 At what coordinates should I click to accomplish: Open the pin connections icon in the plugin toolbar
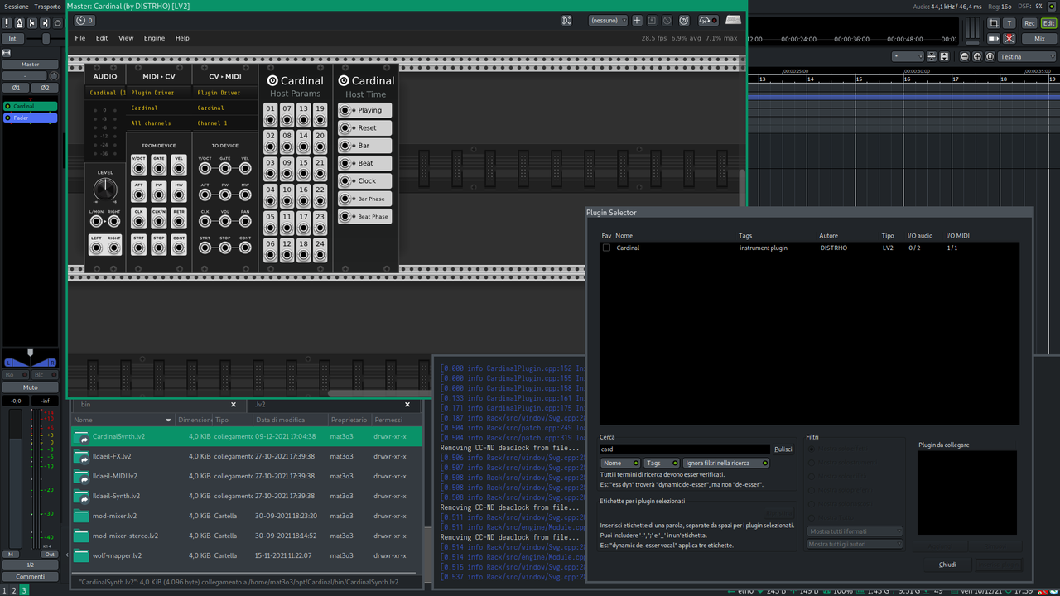tap(566, 20)
